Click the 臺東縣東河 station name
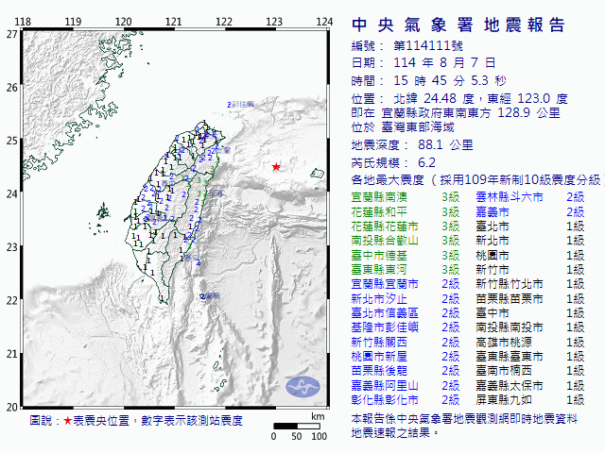 [x=379, y=270]
